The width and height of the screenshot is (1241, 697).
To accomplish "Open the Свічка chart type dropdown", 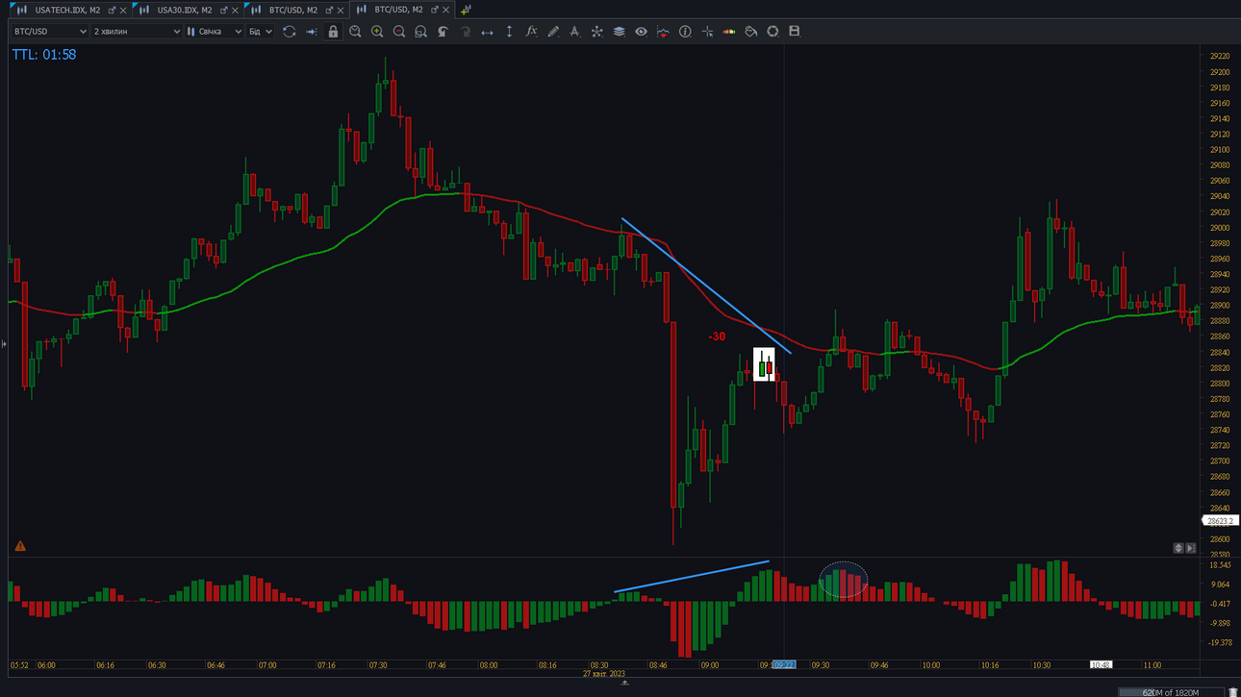I will 215,32.
